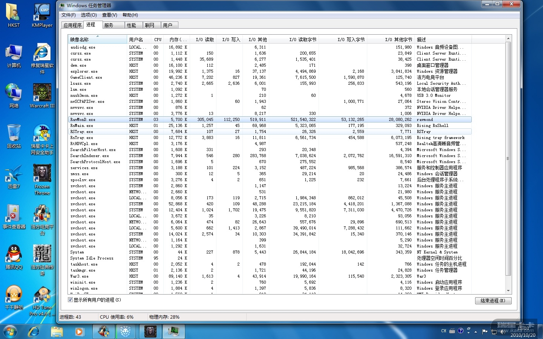This screenshot has height=339, width=543.
Task: Sort by the I/O 读取字节 column header
Action: click(294, 39)
